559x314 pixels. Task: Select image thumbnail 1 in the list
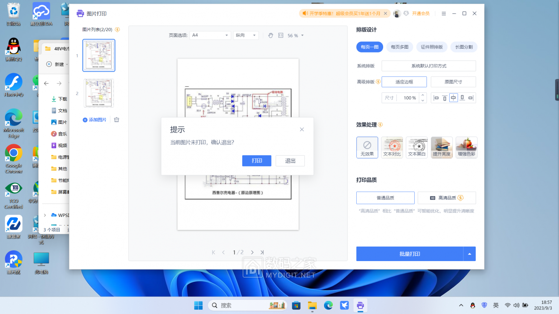click(x=99, y=56)
